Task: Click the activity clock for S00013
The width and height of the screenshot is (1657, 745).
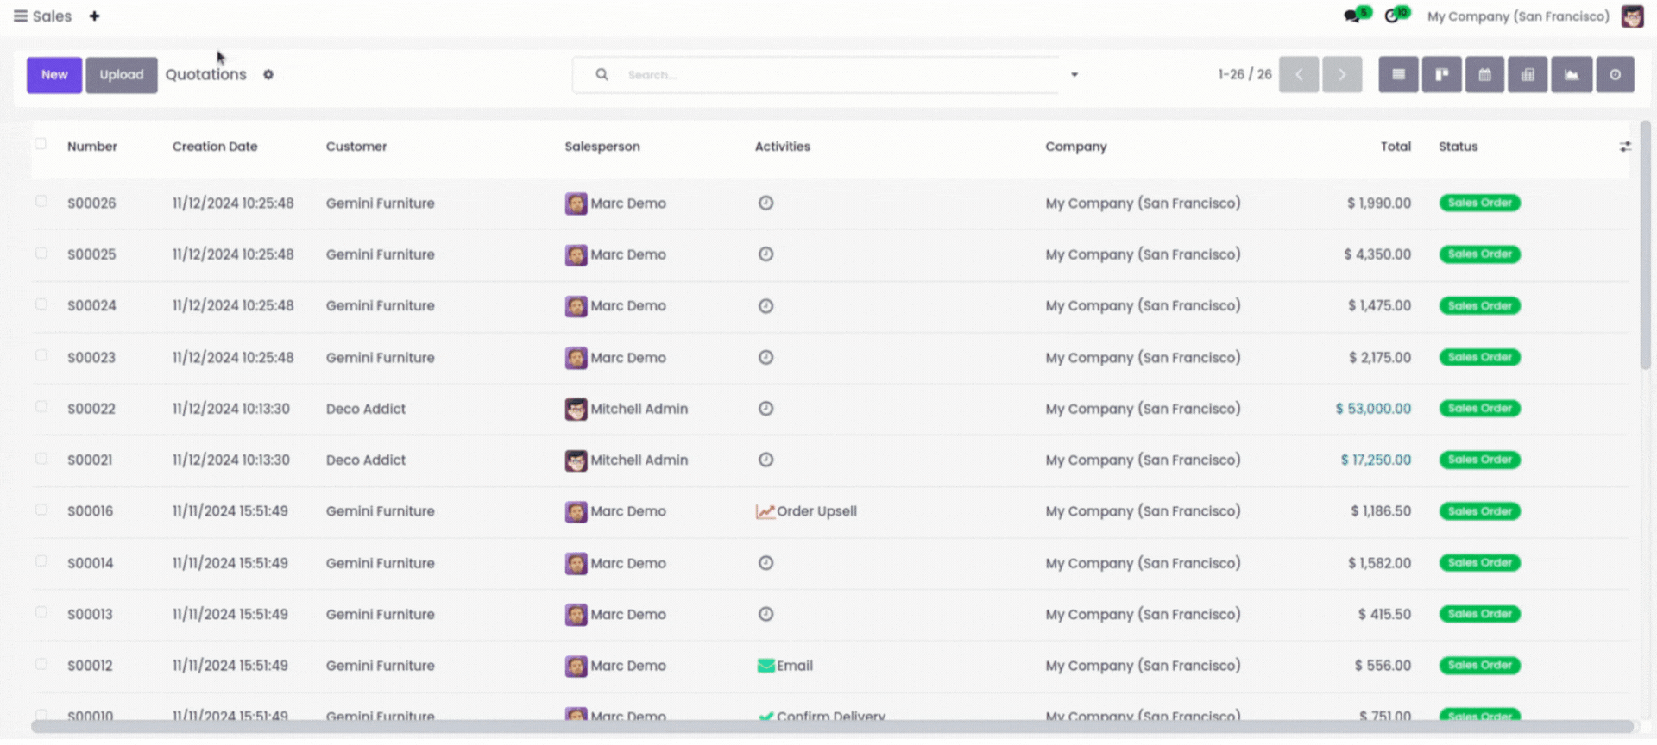Action: click(765, 615)
